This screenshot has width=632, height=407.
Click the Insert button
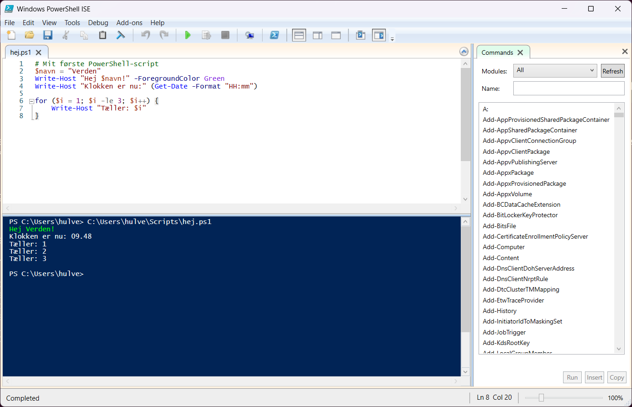tap(595, 377)
